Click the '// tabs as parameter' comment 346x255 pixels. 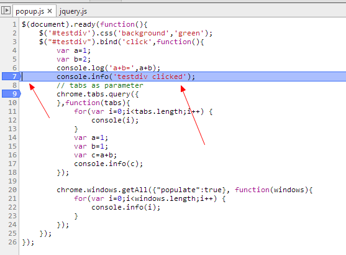pyautogui.click(x=100, y=85)
